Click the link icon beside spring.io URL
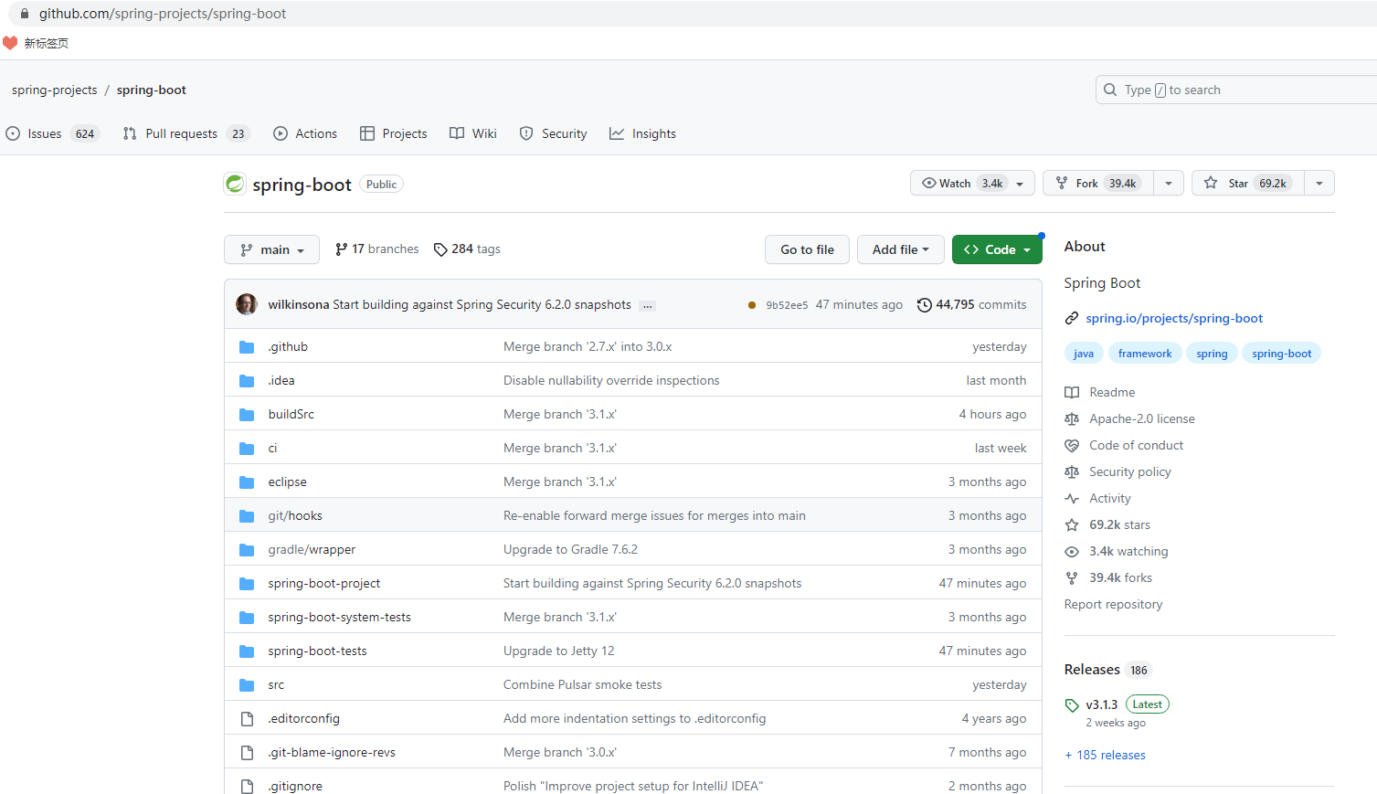 coord(1072,319)
